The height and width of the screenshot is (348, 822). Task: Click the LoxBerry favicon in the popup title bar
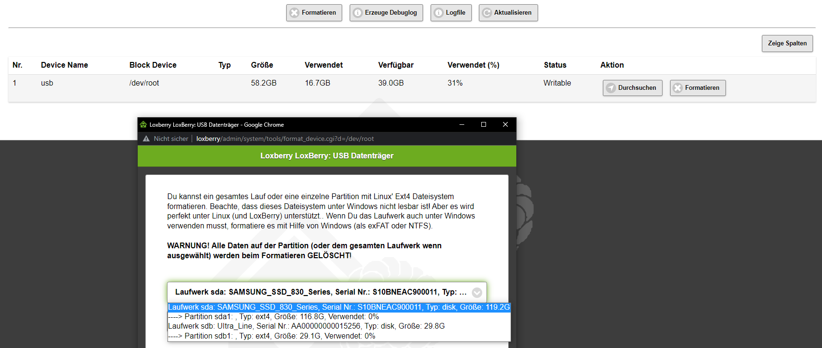[x=143, y=125]
